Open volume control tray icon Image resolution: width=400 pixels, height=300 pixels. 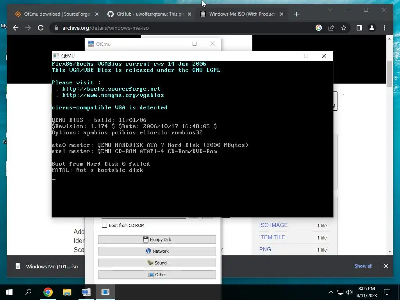pos(349,292)
